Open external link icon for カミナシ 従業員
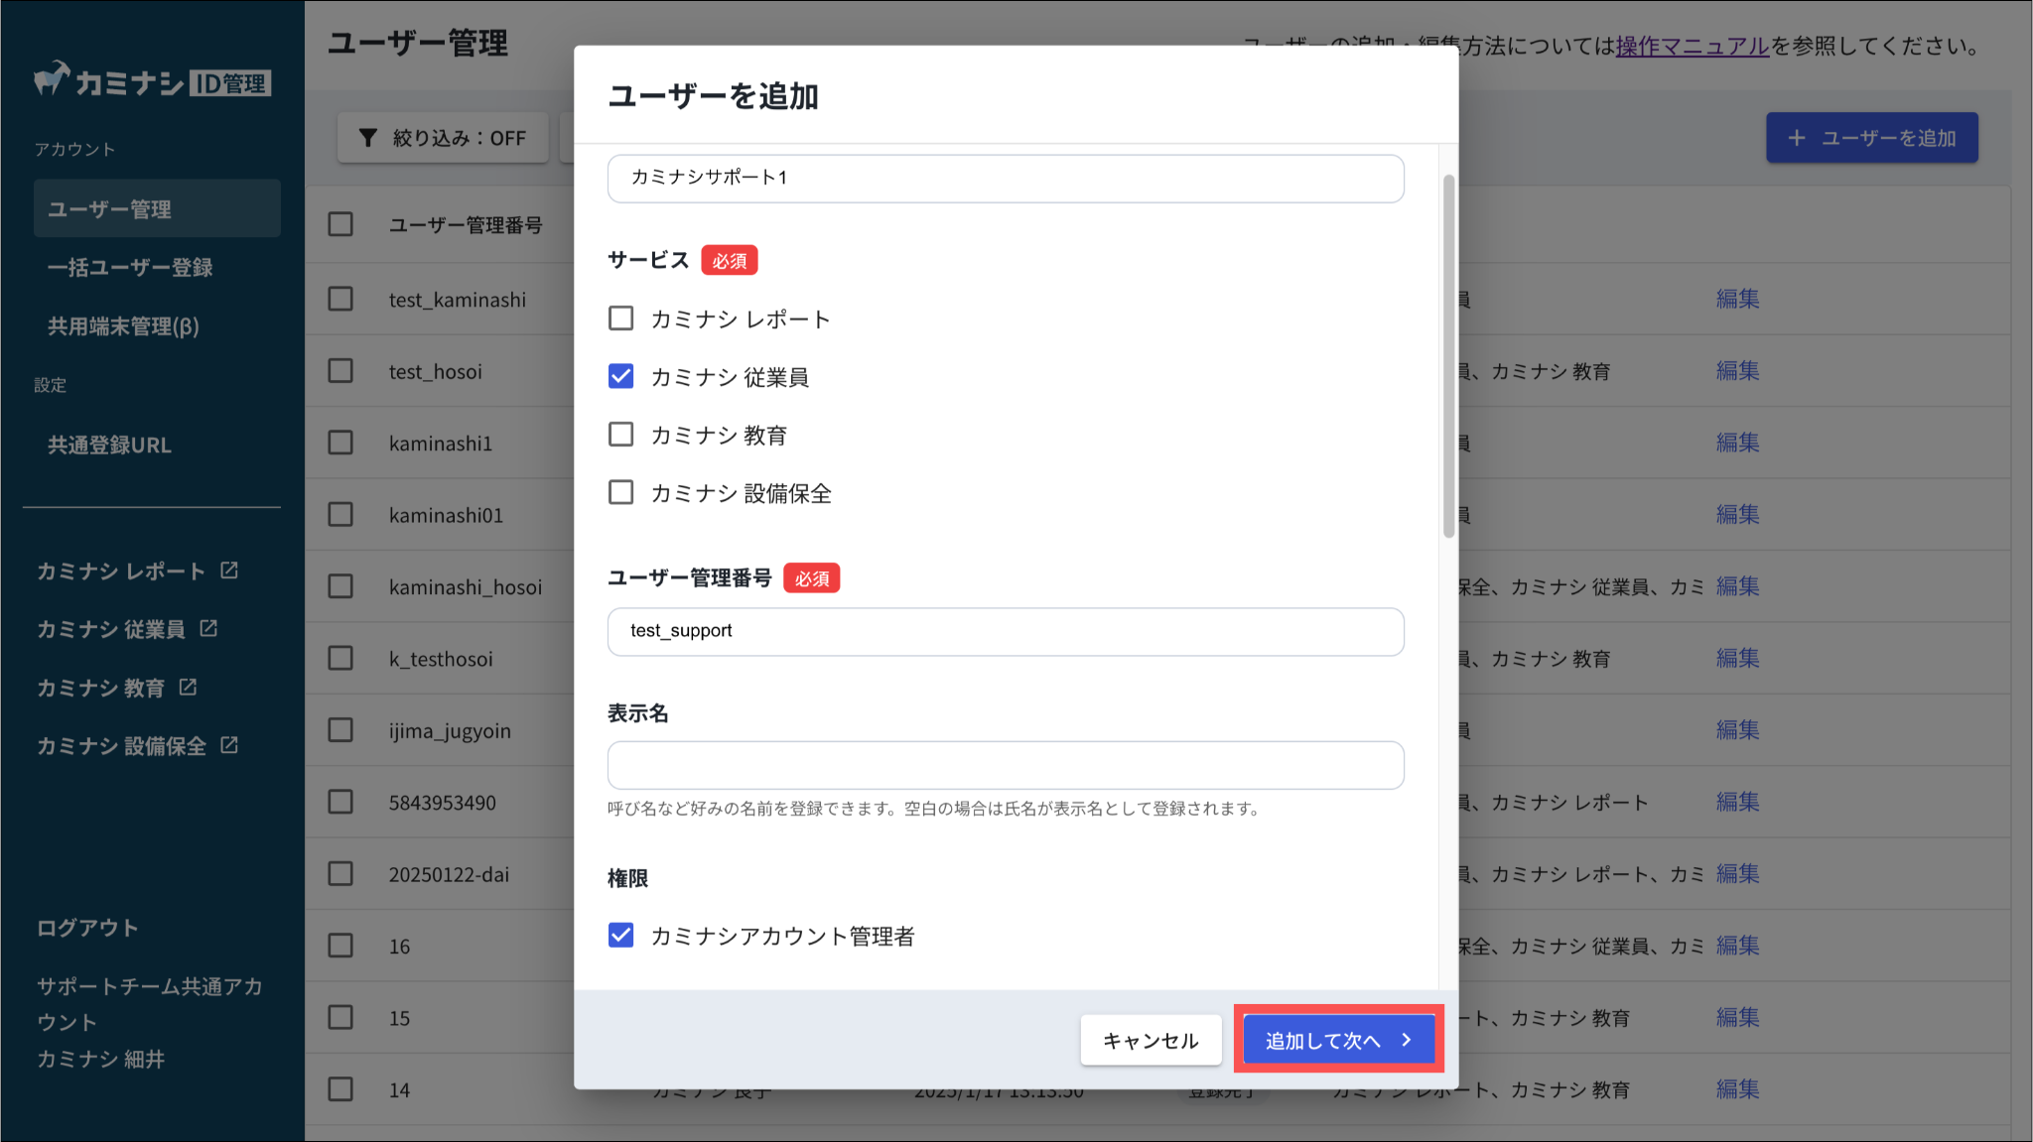2033x1142 pixels. pos(208,628)
